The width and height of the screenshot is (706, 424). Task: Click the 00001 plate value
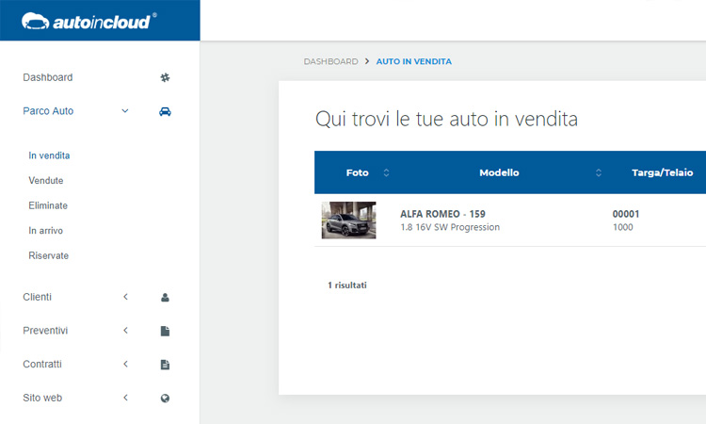coord(626,214)
